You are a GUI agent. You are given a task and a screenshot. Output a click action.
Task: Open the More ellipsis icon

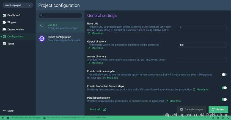[x=4, y=111]
